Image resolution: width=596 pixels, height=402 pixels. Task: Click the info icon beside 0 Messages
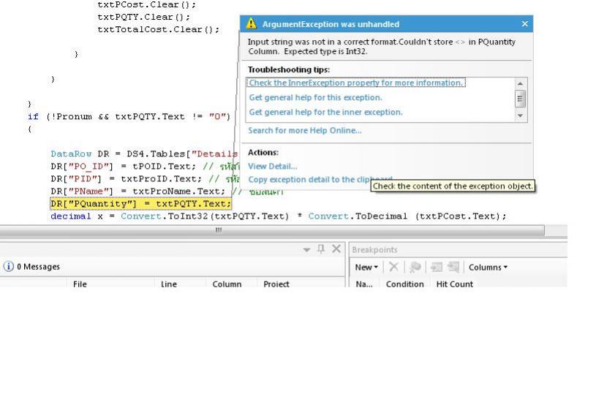[x=8, y=266]
